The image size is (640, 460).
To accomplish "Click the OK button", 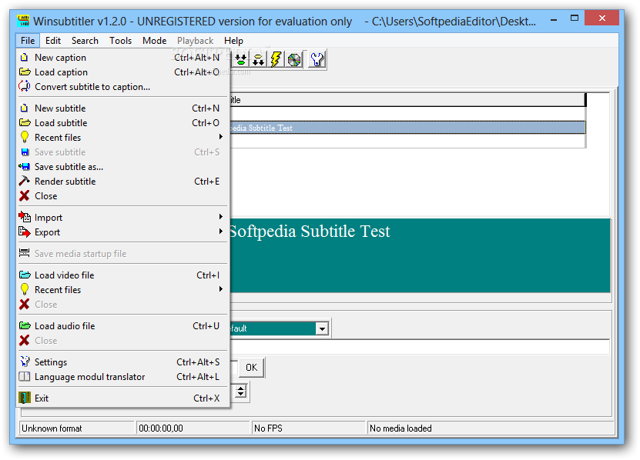I will (x=251, y=368).
